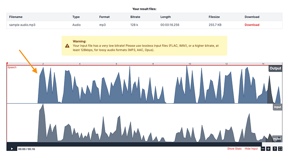Open help via the question mark icon
Viewport: 294px width, 157px height.
click(x=275, y=149)
